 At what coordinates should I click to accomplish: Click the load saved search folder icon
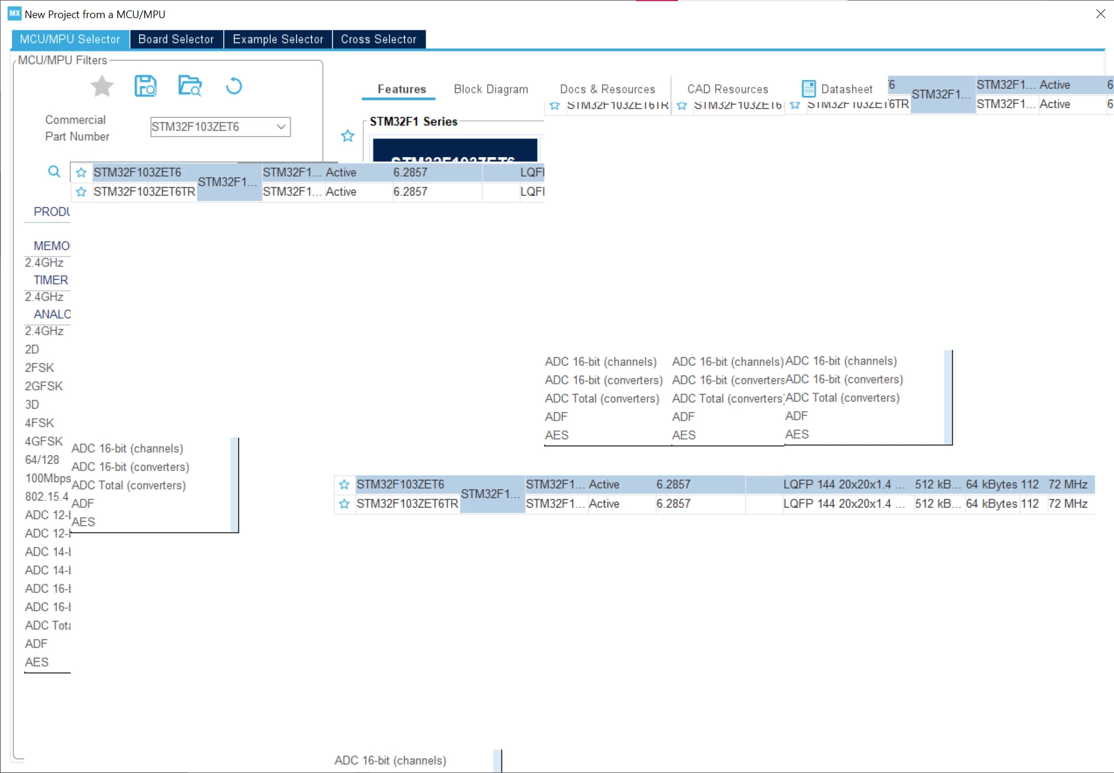190,86
